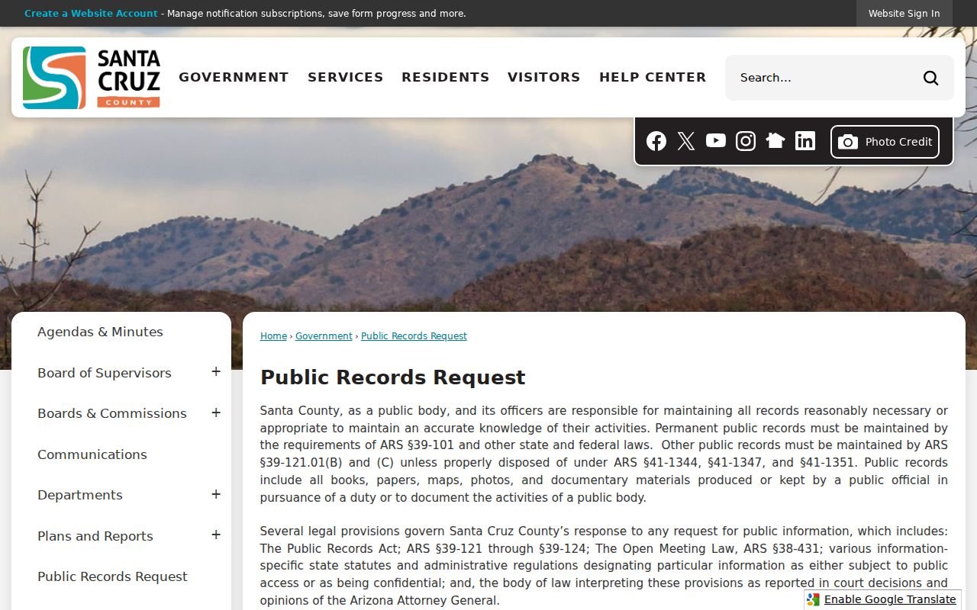This screenshot has width=977, height=610.
Task: Click the search magnifier icon
Action: (931, 78)
